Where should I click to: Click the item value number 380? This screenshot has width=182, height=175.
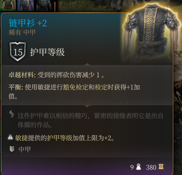point(151,167)
